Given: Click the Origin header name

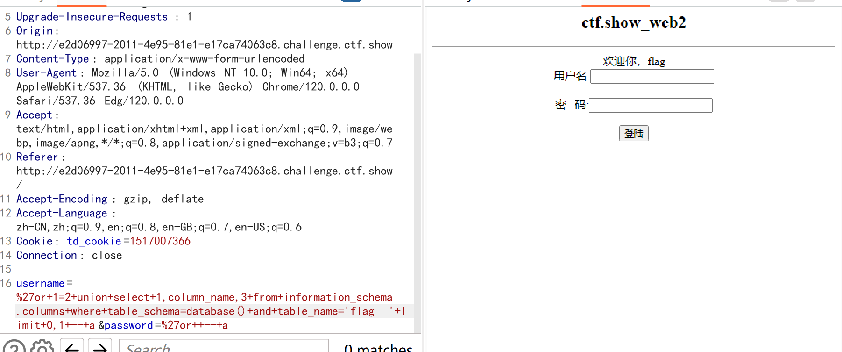Looking at the screenshot, I should coord(35,31).
